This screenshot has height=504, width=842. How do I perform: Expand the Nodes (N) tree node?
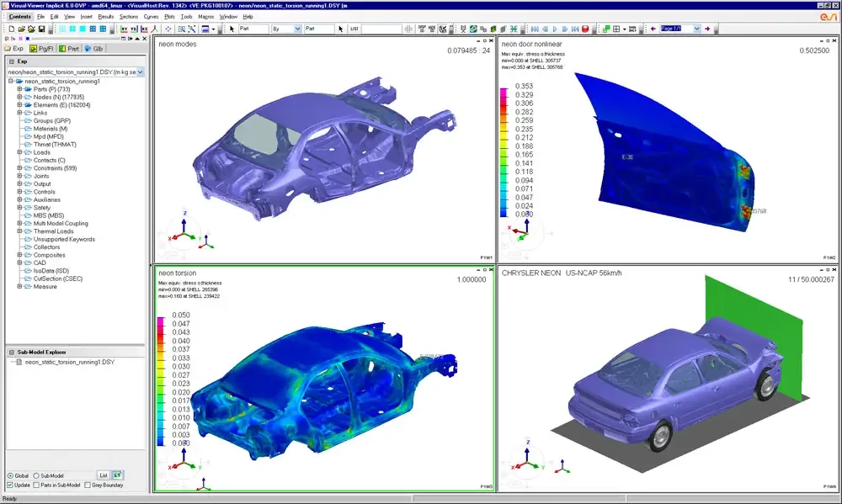click(x=19, y=97)
